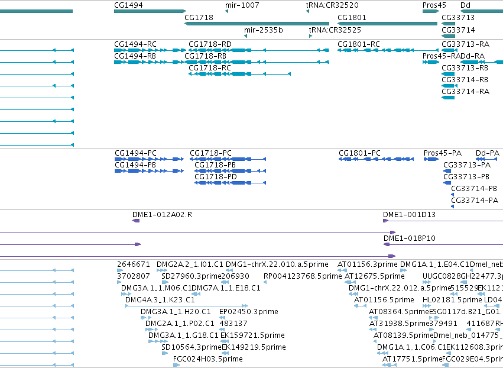Select the DMG4A.3_1.K23.C1 EST line
The width and height of the screenshot is (503, 368).
click(x=186, y=306)
